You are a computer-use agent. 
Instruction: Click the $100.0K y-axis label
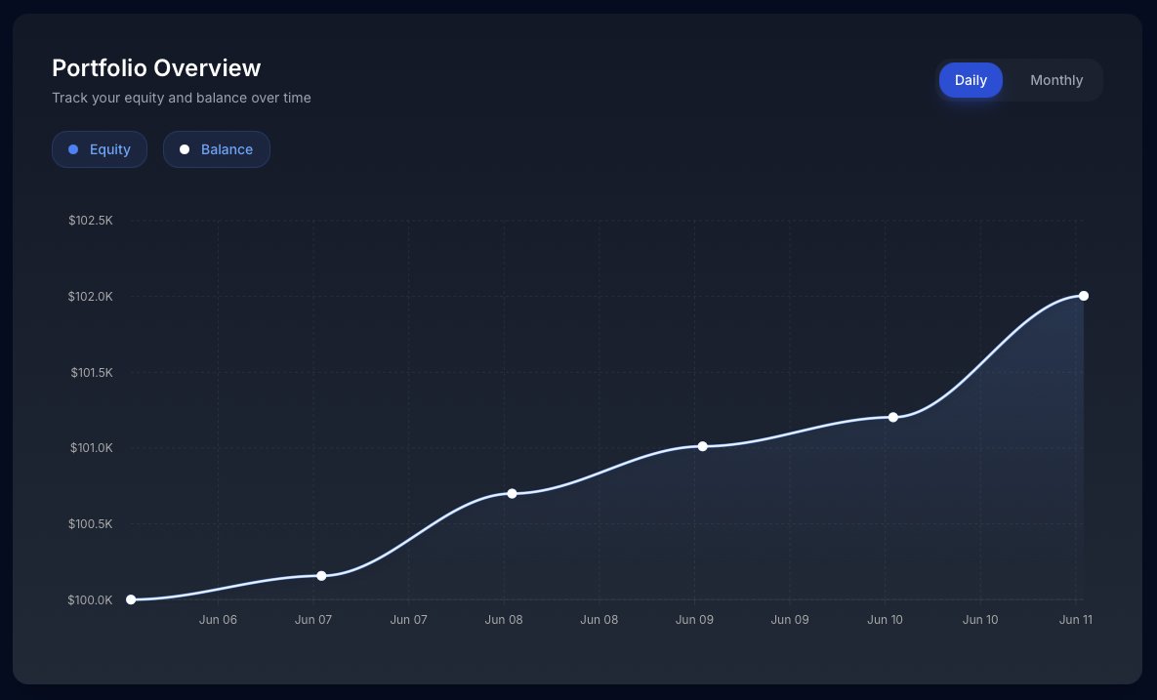pos(90,599)
